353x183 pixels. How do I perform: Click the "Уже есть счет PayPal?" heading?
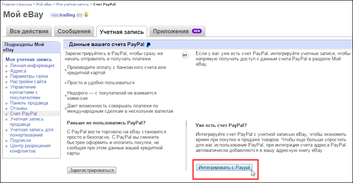coord(221,125)
